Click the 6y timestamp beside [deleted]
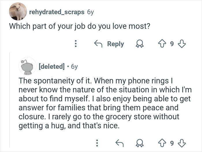Image resolution: width=202 pixels, height=152 pixels. pos(74,66)
